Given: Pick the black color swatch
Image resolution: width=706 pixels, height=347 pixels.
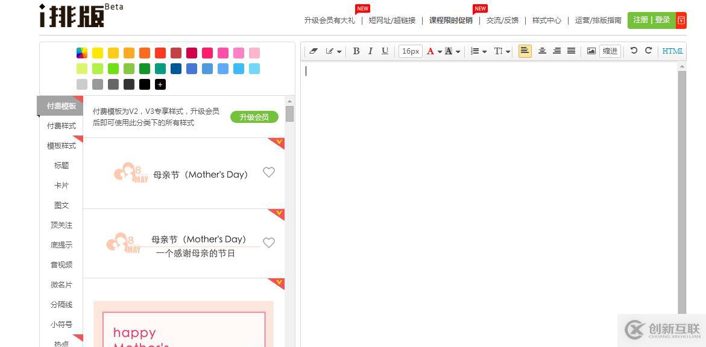Looking at the screenshot, I should point(145,84).
